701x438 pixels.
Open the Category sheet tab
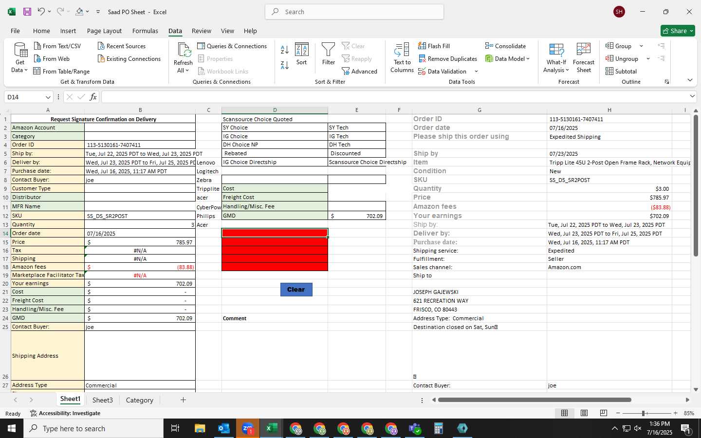140,400
